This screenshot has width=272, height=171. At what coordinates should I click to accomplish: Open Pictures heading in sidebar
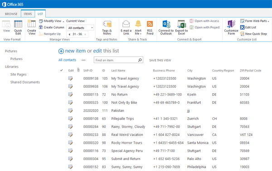click(11, 51)
